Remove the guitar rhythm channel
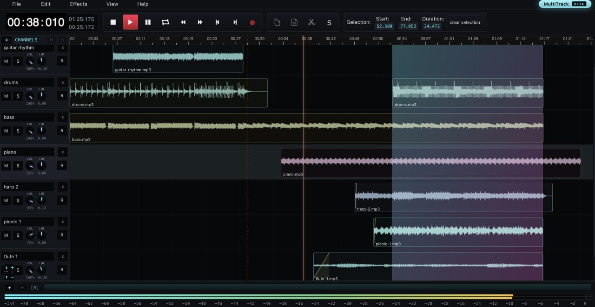Image resolution: width=595 pixels, height=307 pixels. 62,47
